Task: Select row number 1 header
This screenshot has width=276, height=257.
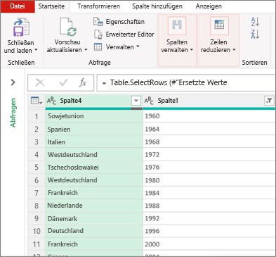Action: [37, 116]
